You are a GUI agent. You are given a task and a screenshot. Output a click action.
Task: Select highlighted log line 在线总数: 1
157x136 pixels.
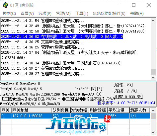[62, 36]
